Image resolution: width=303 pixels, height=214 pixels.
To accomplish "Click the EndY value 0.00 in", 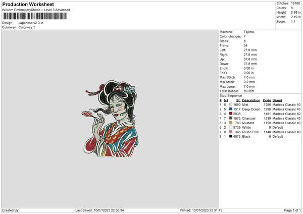I will [x=248, y=73].
